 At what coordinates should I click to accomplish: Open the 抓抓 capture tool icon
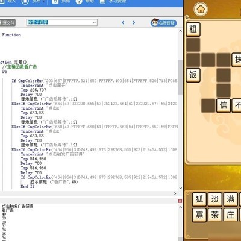pyautogui.click(x=55, y=2)
